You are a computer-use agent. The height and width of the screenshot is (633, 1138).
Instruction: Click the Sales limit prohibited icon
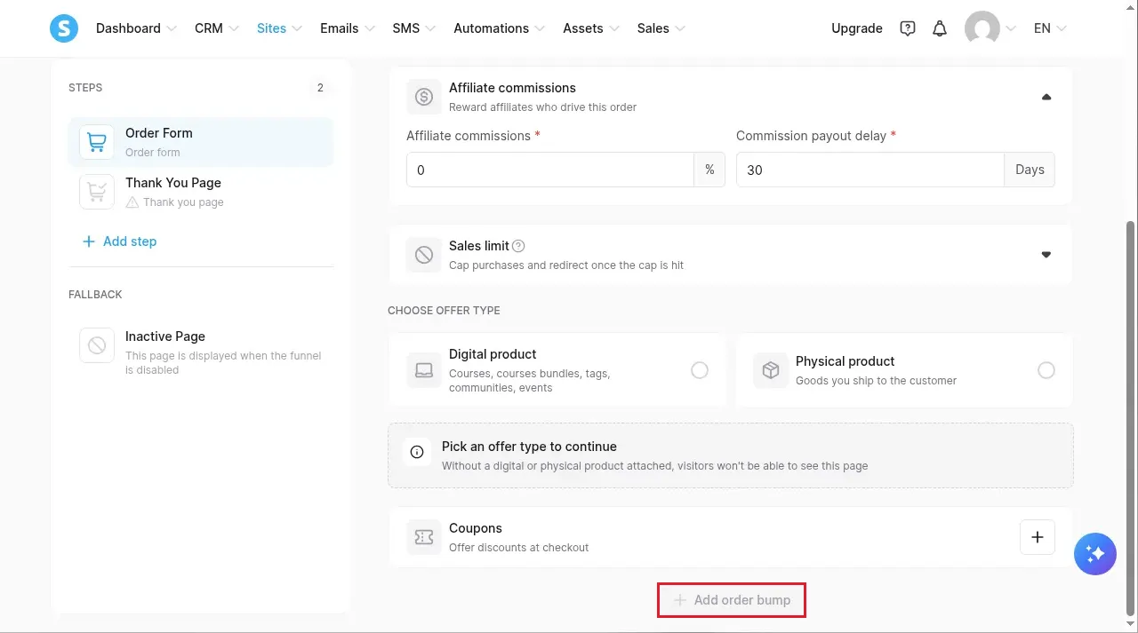click(424, 255)
